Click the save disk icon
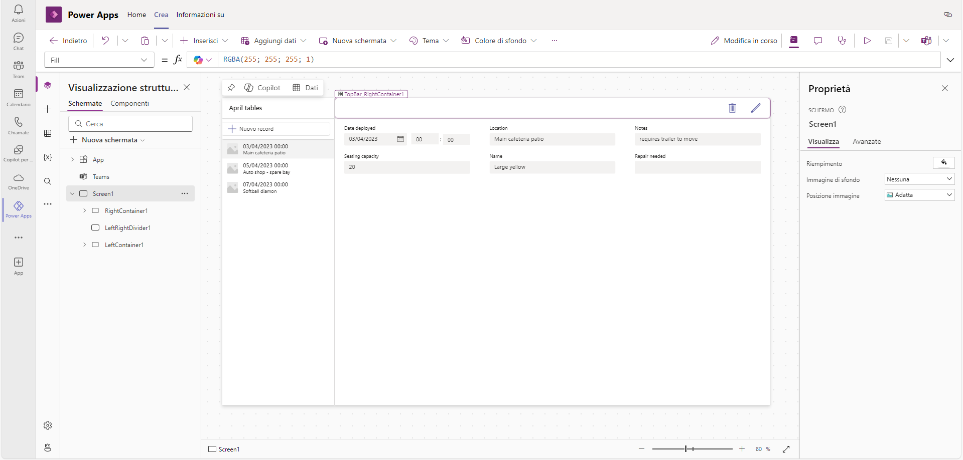The height and width of the screenshot is (460, 963). tap(889, 41)
